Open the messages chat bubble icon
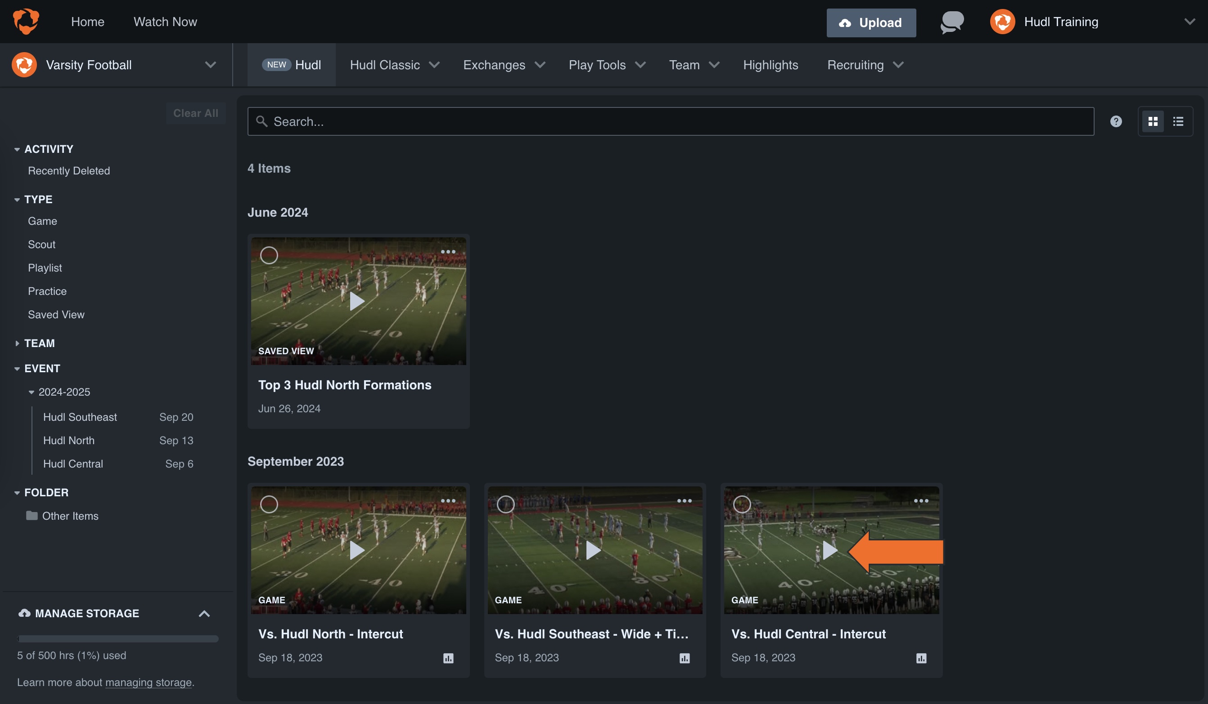The image size is (1208, 704). (x=952, y=22)
